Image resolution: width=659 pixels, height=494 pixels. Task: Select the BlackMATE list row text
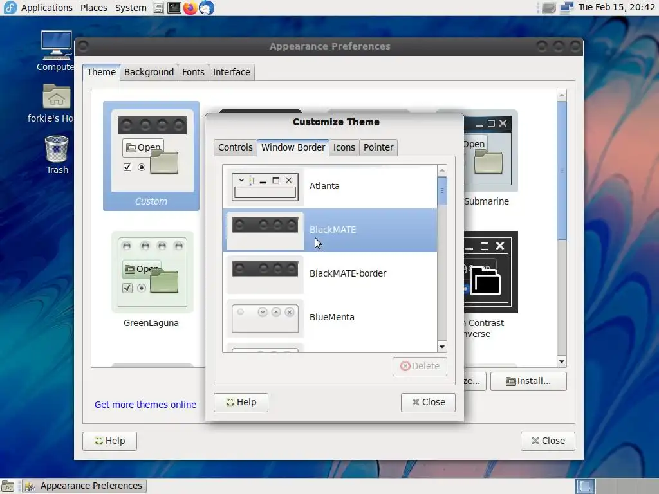coord(333,230)
